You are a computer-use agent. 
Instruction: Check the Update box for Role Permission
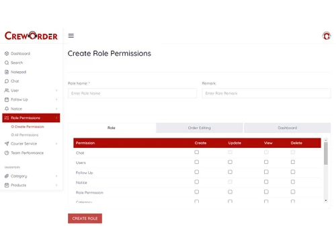(x=230, y=192)
